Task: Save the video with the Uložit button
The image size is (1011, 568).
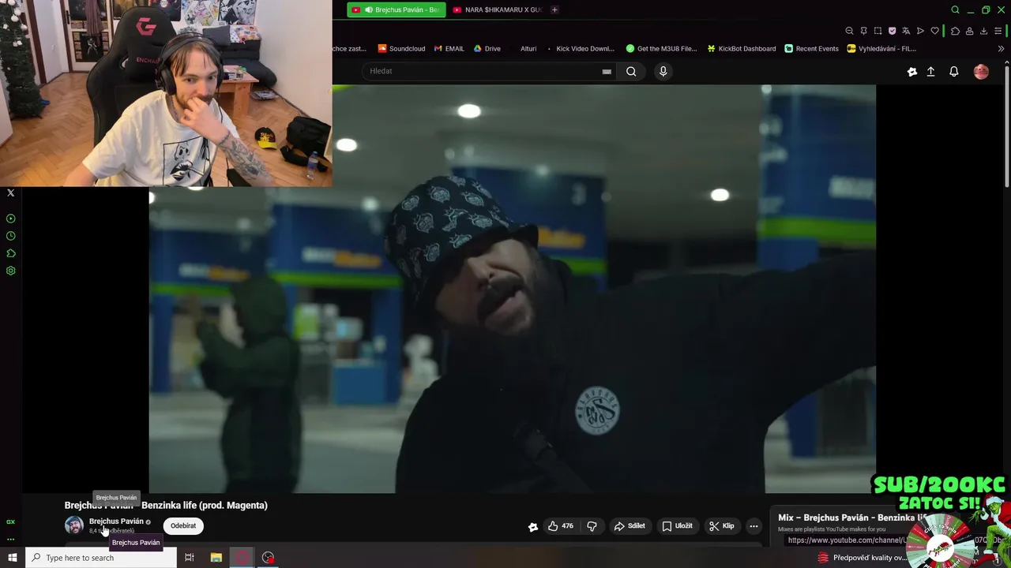Action: [x=677, y=526]
